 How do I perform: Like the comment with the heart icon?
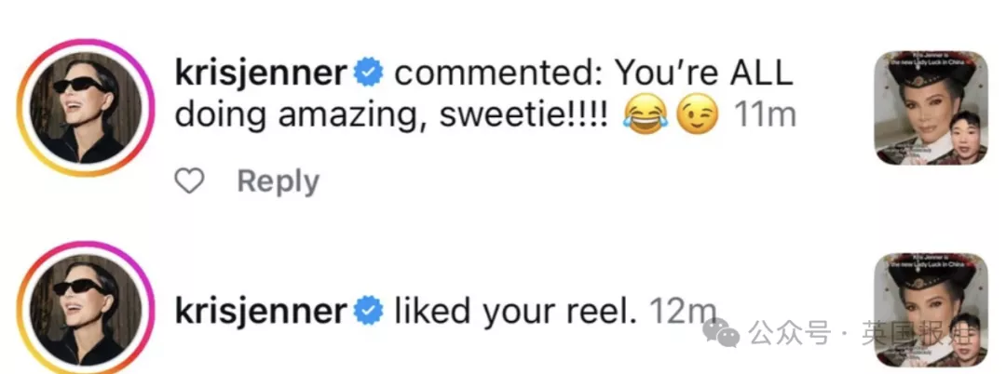point(190,181)
